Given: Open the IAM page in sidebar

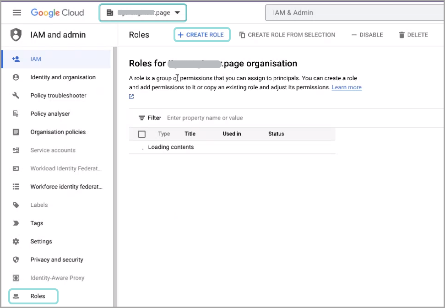Looking at the screenshot, I should pyautogui.click(x=36, y=59).
